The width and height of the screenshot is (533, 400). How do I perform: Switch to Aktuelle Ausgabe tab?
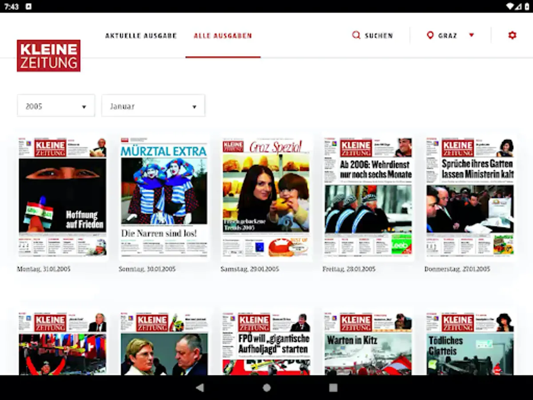pyautogui.click(x=141, y=36)
